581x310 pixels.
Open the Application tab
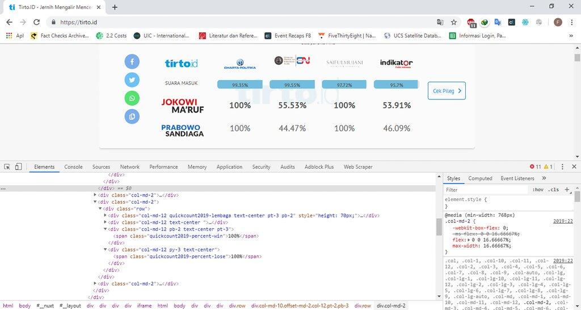coord(229,167)
